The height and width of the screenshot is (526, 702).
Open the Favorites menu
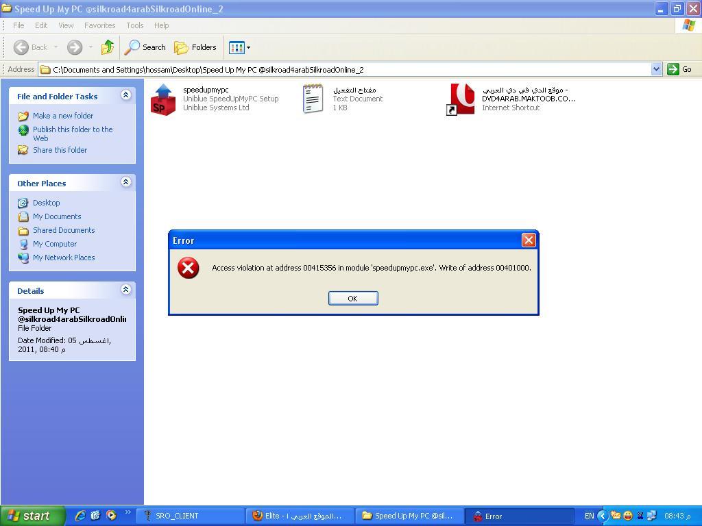click(x=100, y=25)
